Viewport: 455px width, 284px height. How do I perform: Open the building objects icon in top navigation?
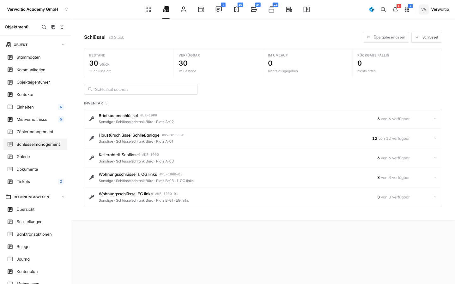tap(166, 9)
